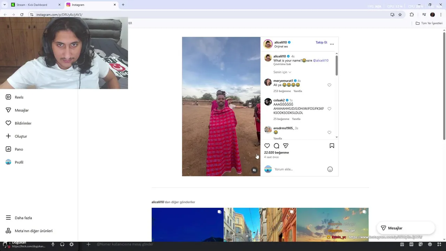Open colaak2's profile username
Image resolution: width=446 pixels, height=251 pixels.
279,100
